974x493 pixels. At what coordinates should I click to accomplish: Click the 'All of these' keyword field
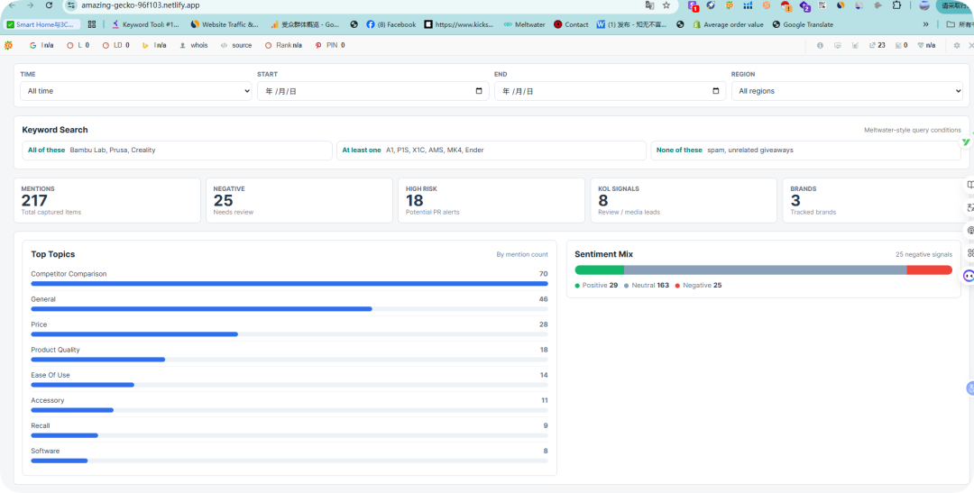(x=177, y=151)
